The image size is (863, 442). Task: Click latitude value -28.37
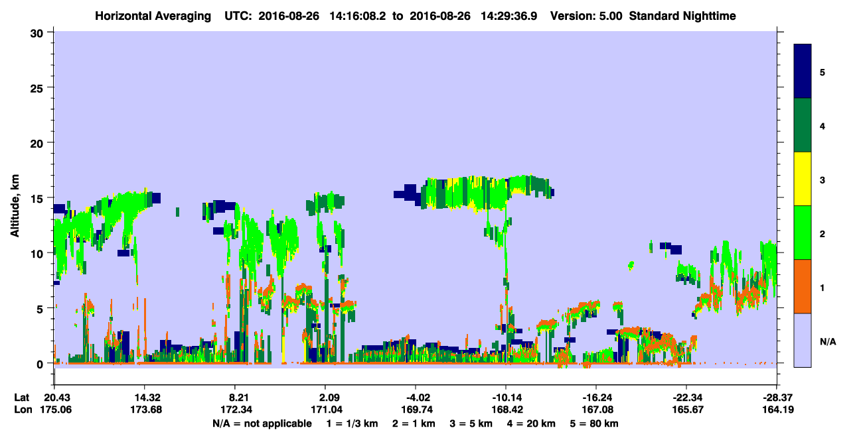pos(777,398)
